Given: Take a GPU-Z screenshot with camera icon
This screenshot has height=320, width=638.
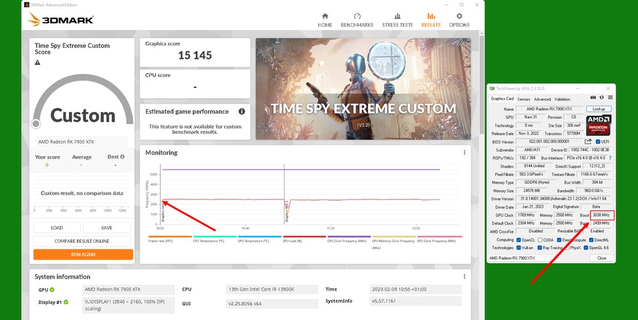Looking at the screenshot, I should point(593,99).
